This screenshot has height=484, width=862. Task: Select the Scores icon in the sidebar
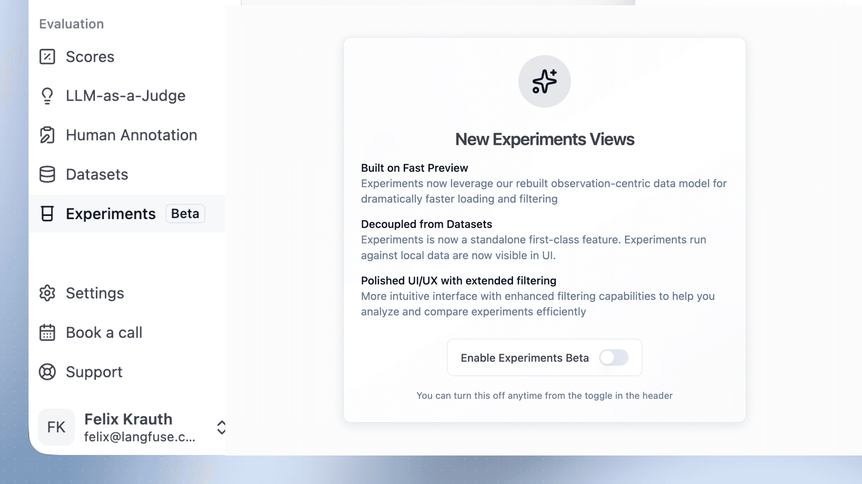[x=48, y=56]
